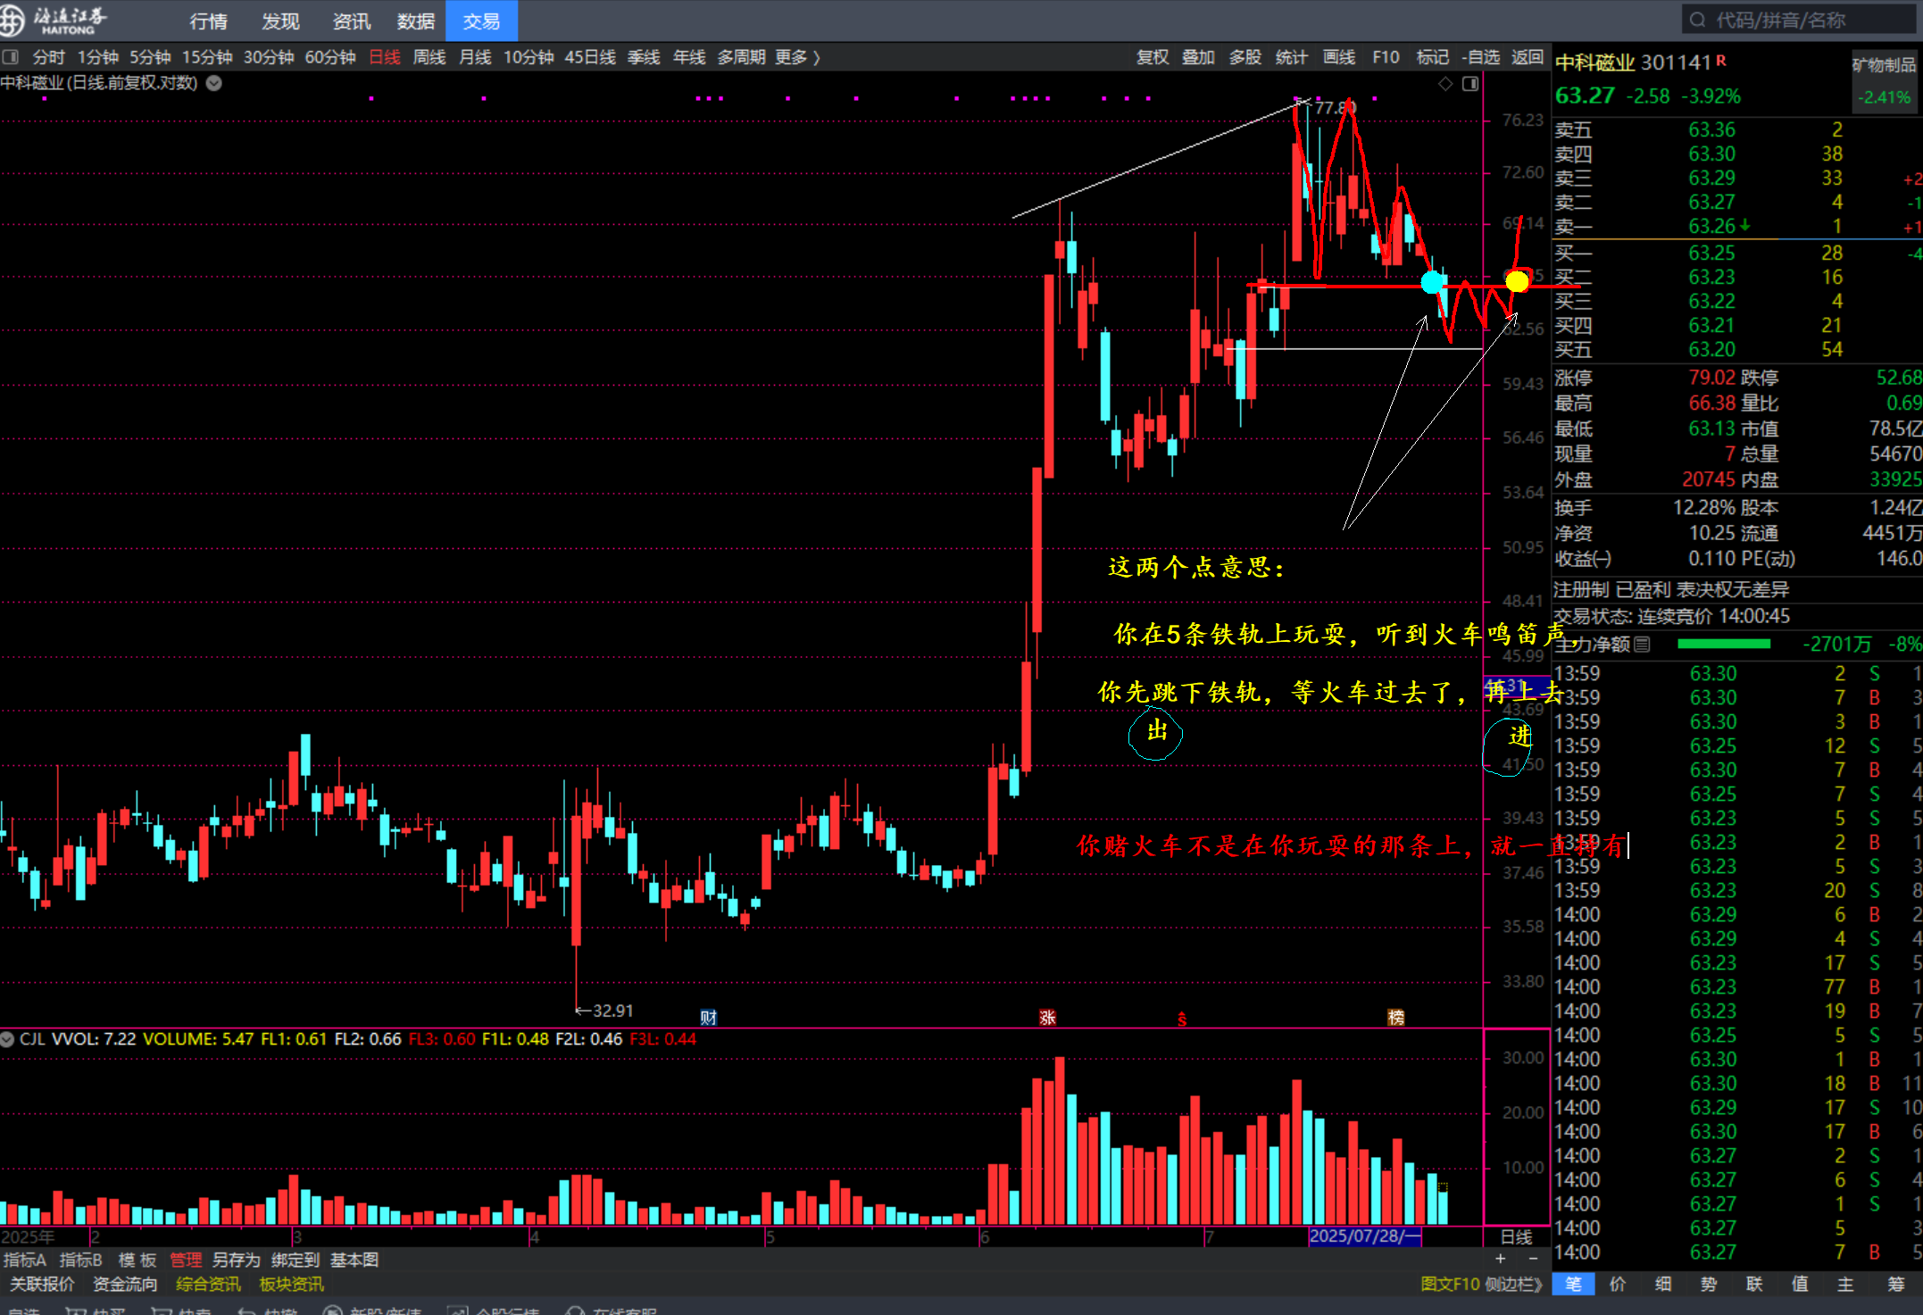Open the 叠加 overlay menu

1198,57
